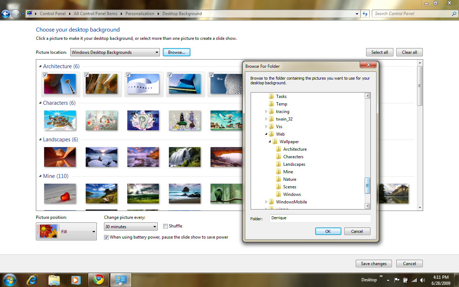This screenshot has height=287, width=459.
Task: Click Personalization in the breadcrumb path
Action: (x=140, y=14)
